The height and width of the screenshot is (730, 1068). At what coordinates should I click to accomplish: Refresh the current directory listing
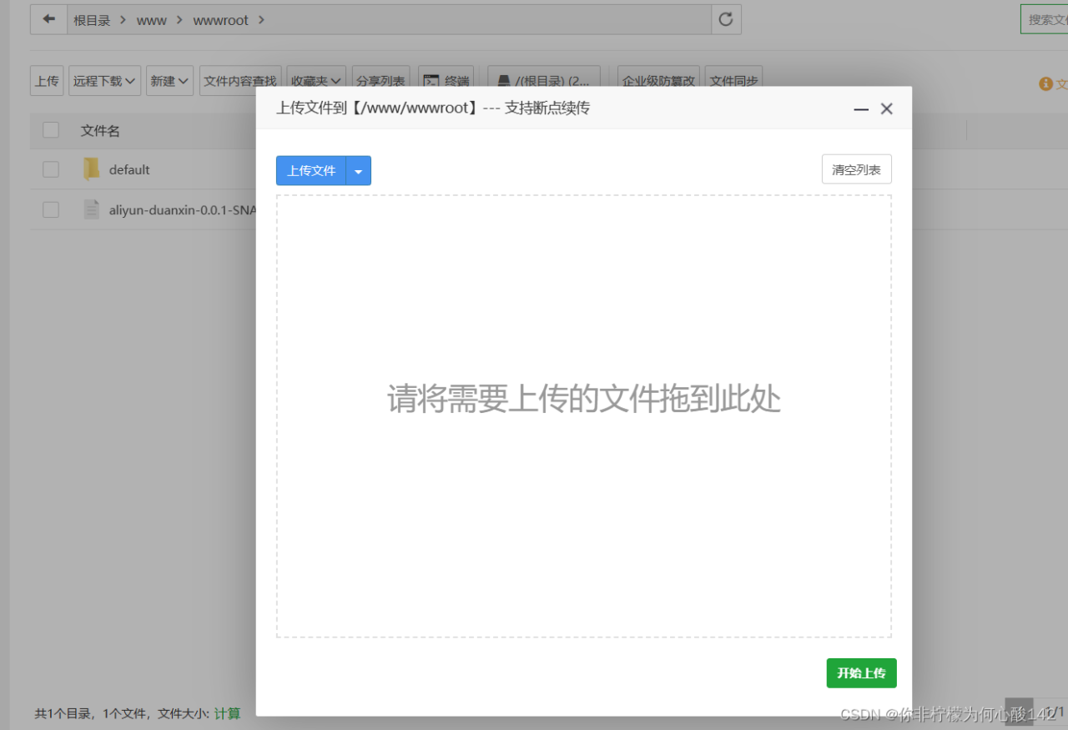point(725,19)
